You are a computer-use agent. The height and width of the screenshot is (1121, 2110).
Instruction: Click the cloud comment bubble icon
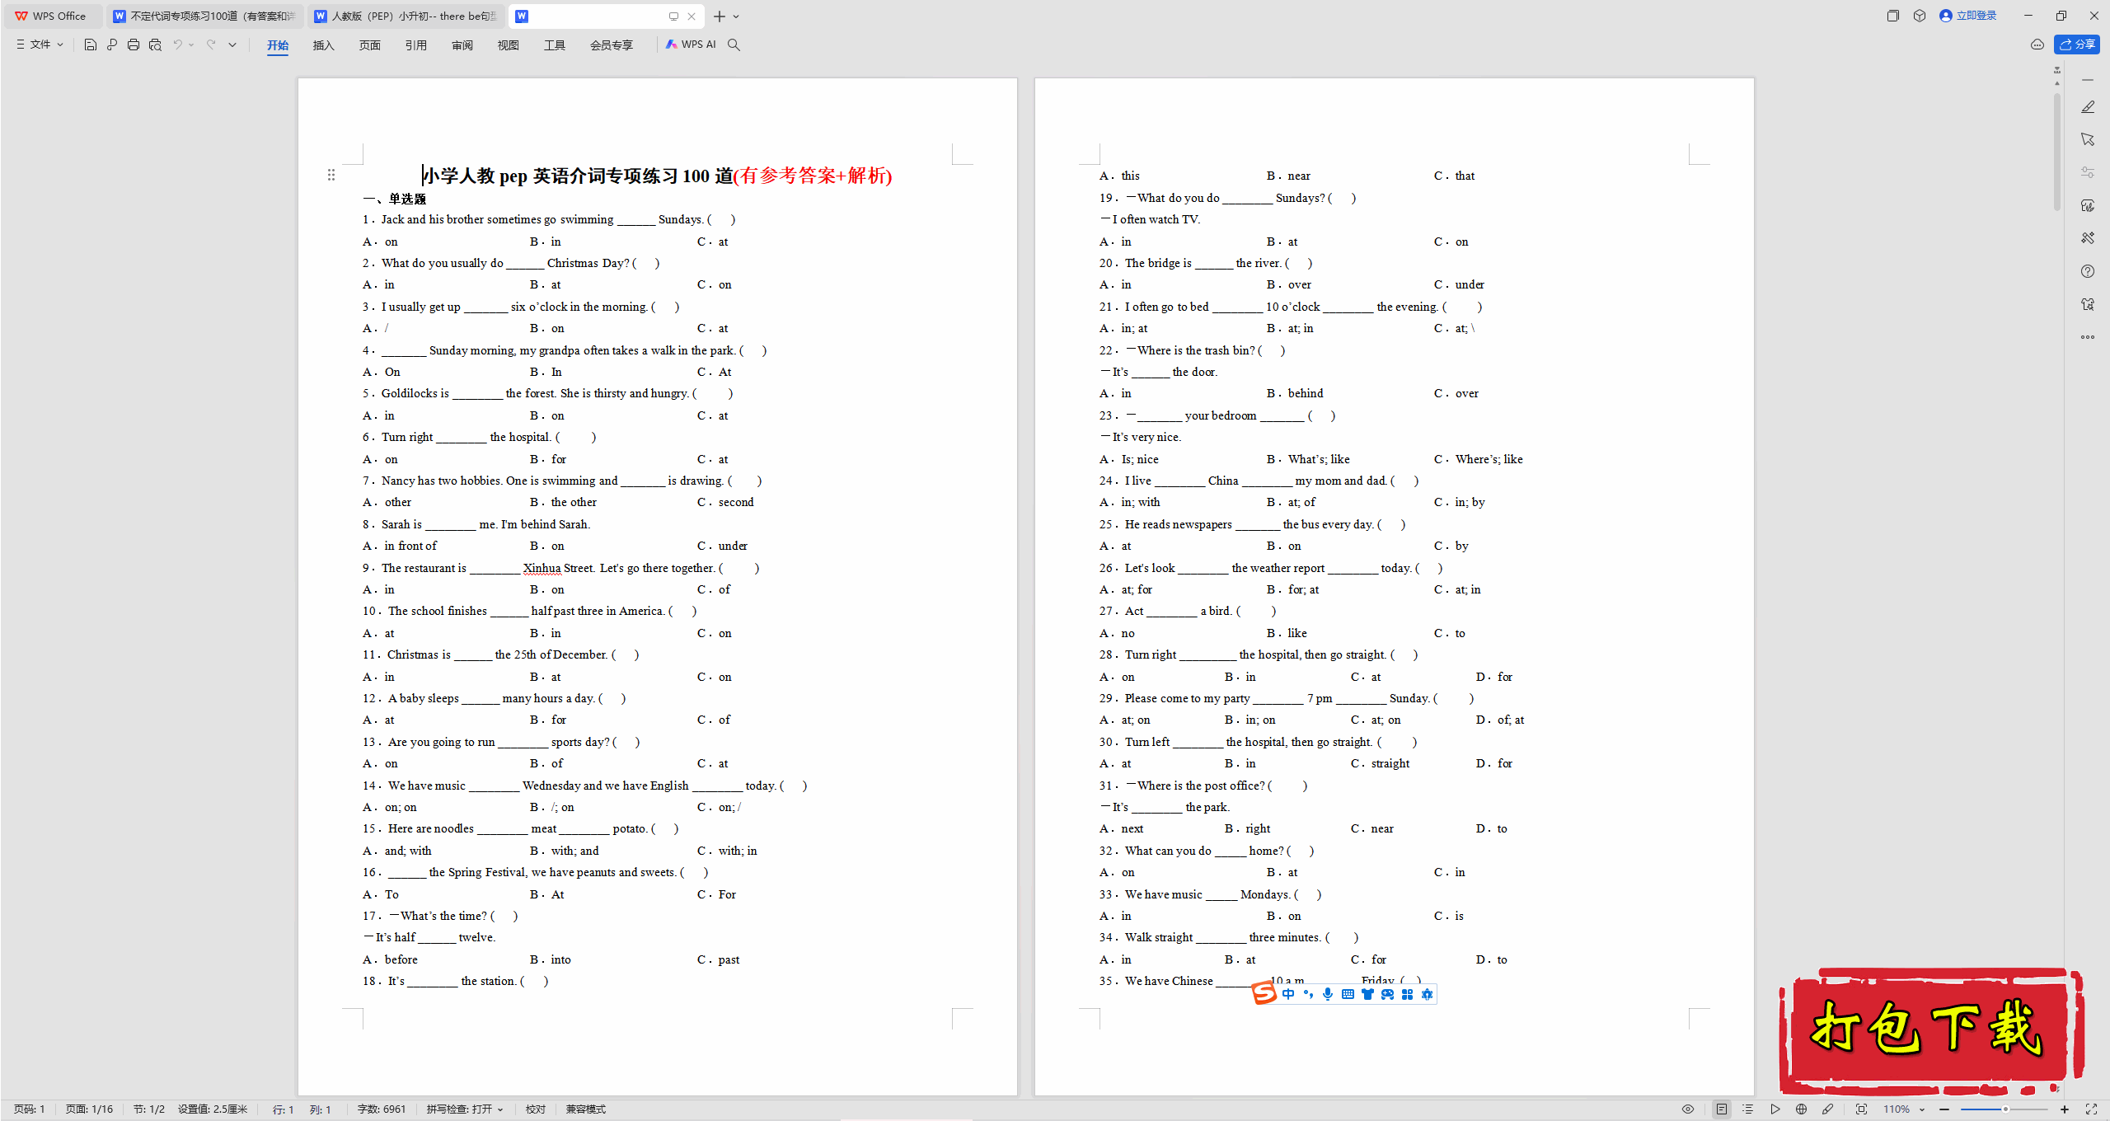2037,45
